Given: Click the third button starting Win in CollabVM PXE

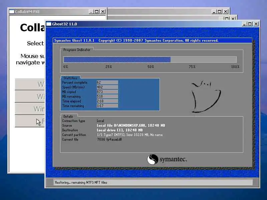Looking at the screenshot, I should click(30, 109).
